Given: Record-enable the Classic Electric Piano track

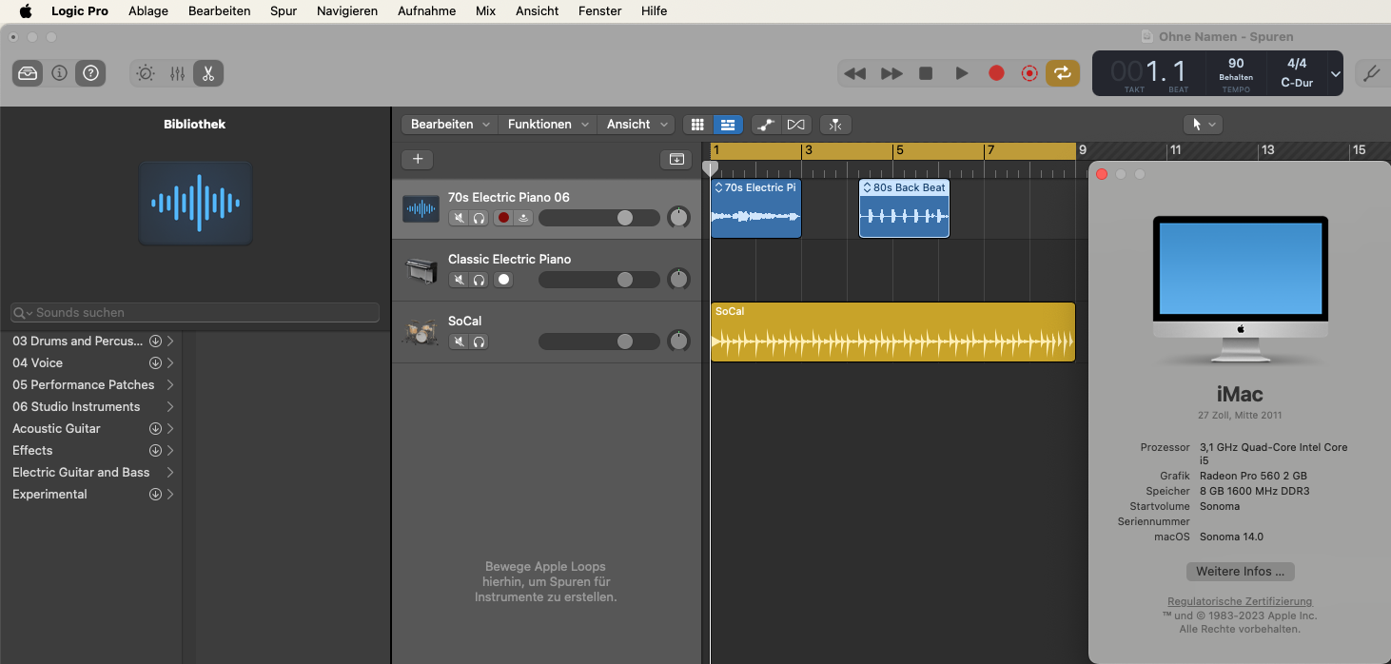Looking at the screenshot, I should [x=503, y=280].
